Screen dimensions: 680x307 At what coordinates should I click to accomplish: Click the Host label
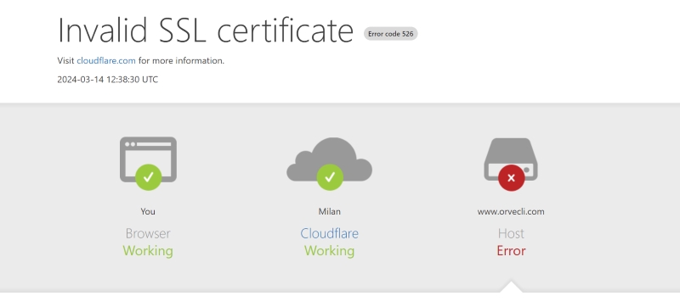pyautogui.click(x=511, y=233)
